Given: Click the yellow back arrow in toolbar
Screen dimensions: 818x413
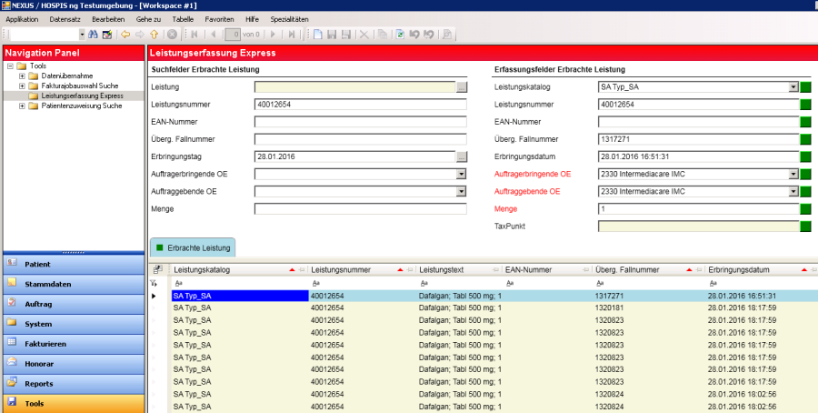Looking at the screenshot, I should (126, 34).
